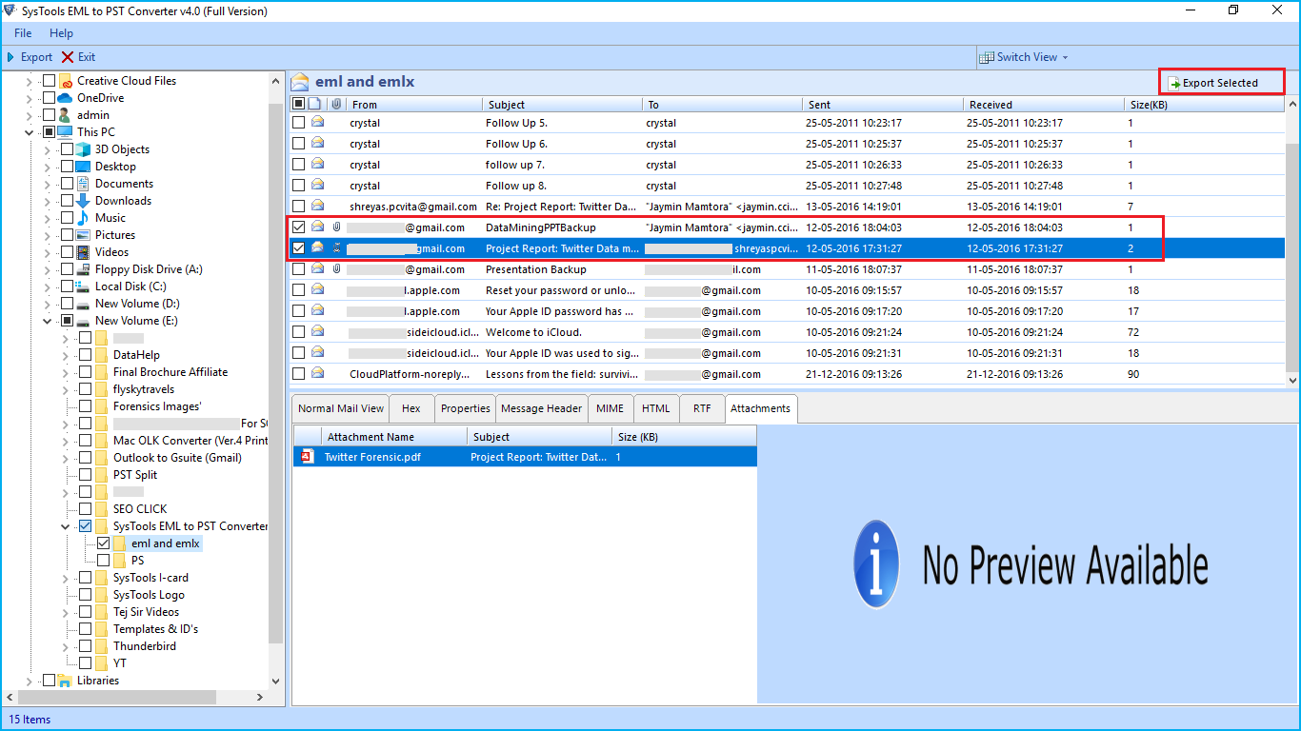Click the Local Disk (C:) drive icon

tap(84, 286)
